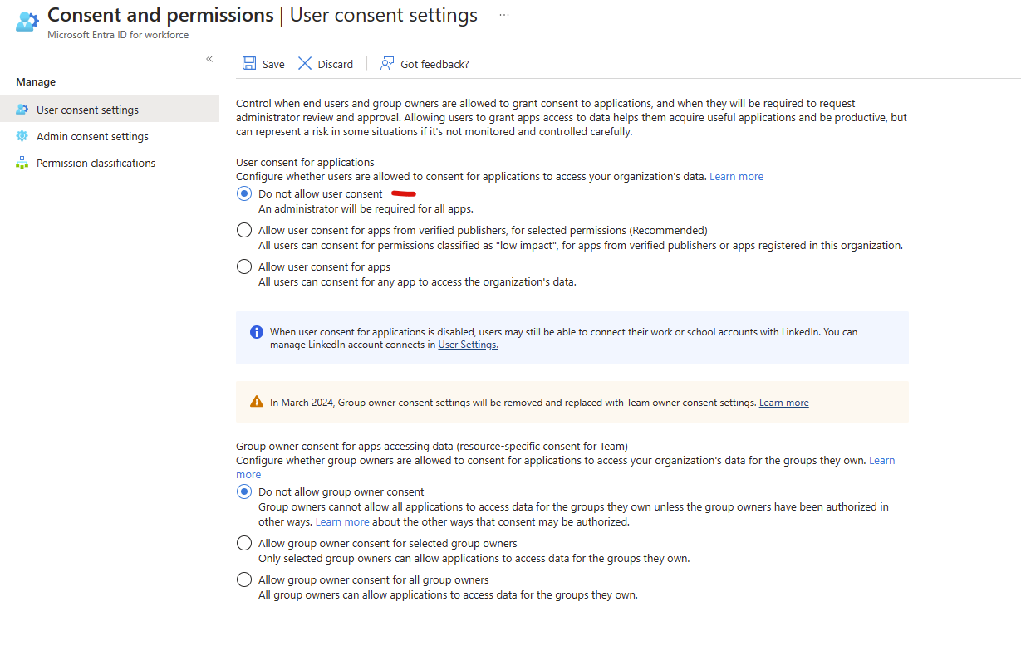Screen dimensions: 1021x665
Task: Click the User consent settings sidebar icon
Action: click(22, 109)
